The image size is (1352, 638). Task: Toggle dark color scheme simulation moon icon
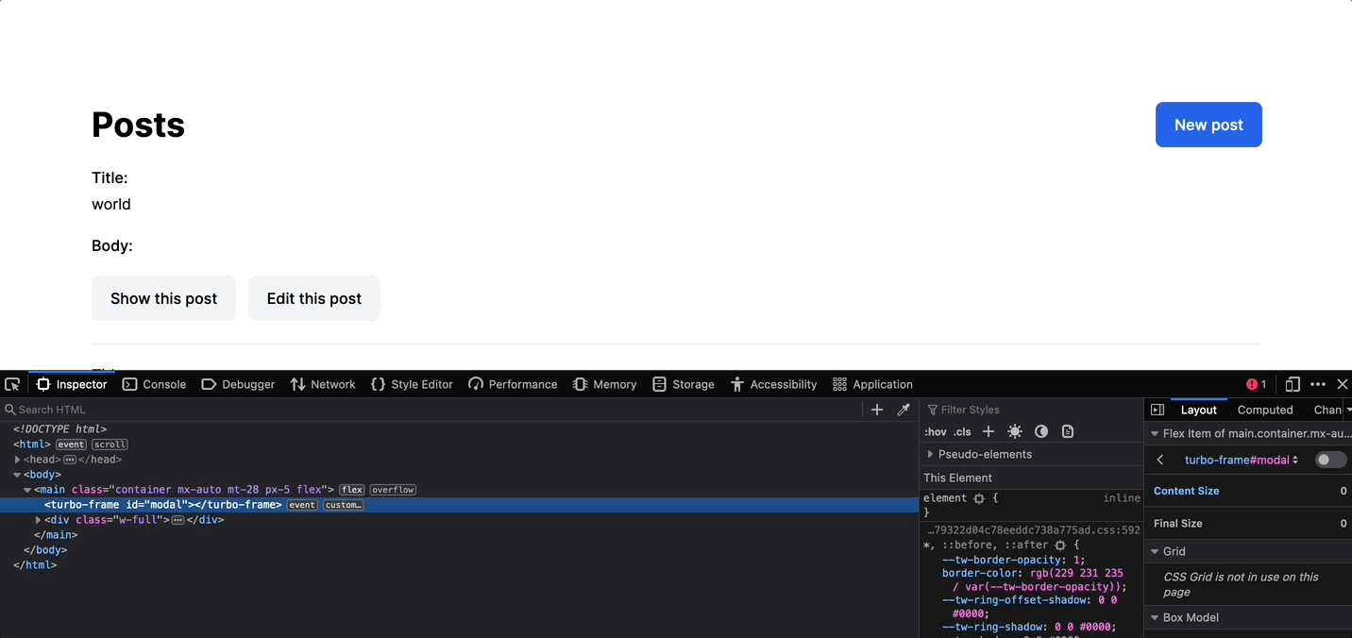1041,431
